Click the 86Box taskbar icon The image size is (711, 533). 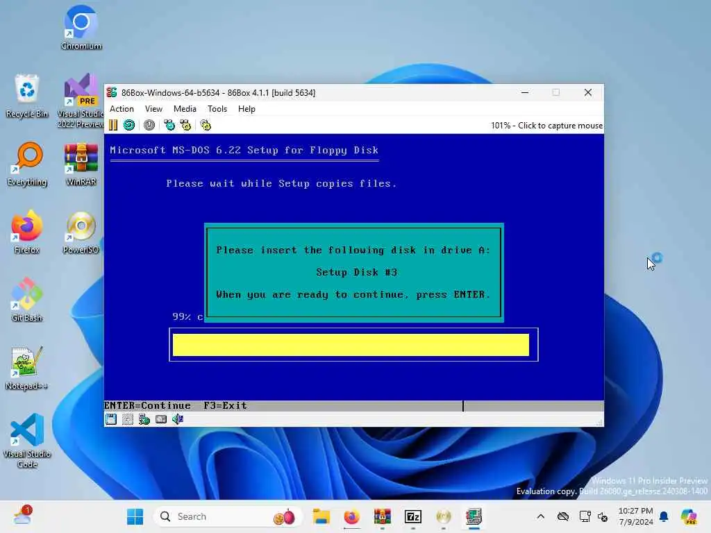tap(474, 516)
